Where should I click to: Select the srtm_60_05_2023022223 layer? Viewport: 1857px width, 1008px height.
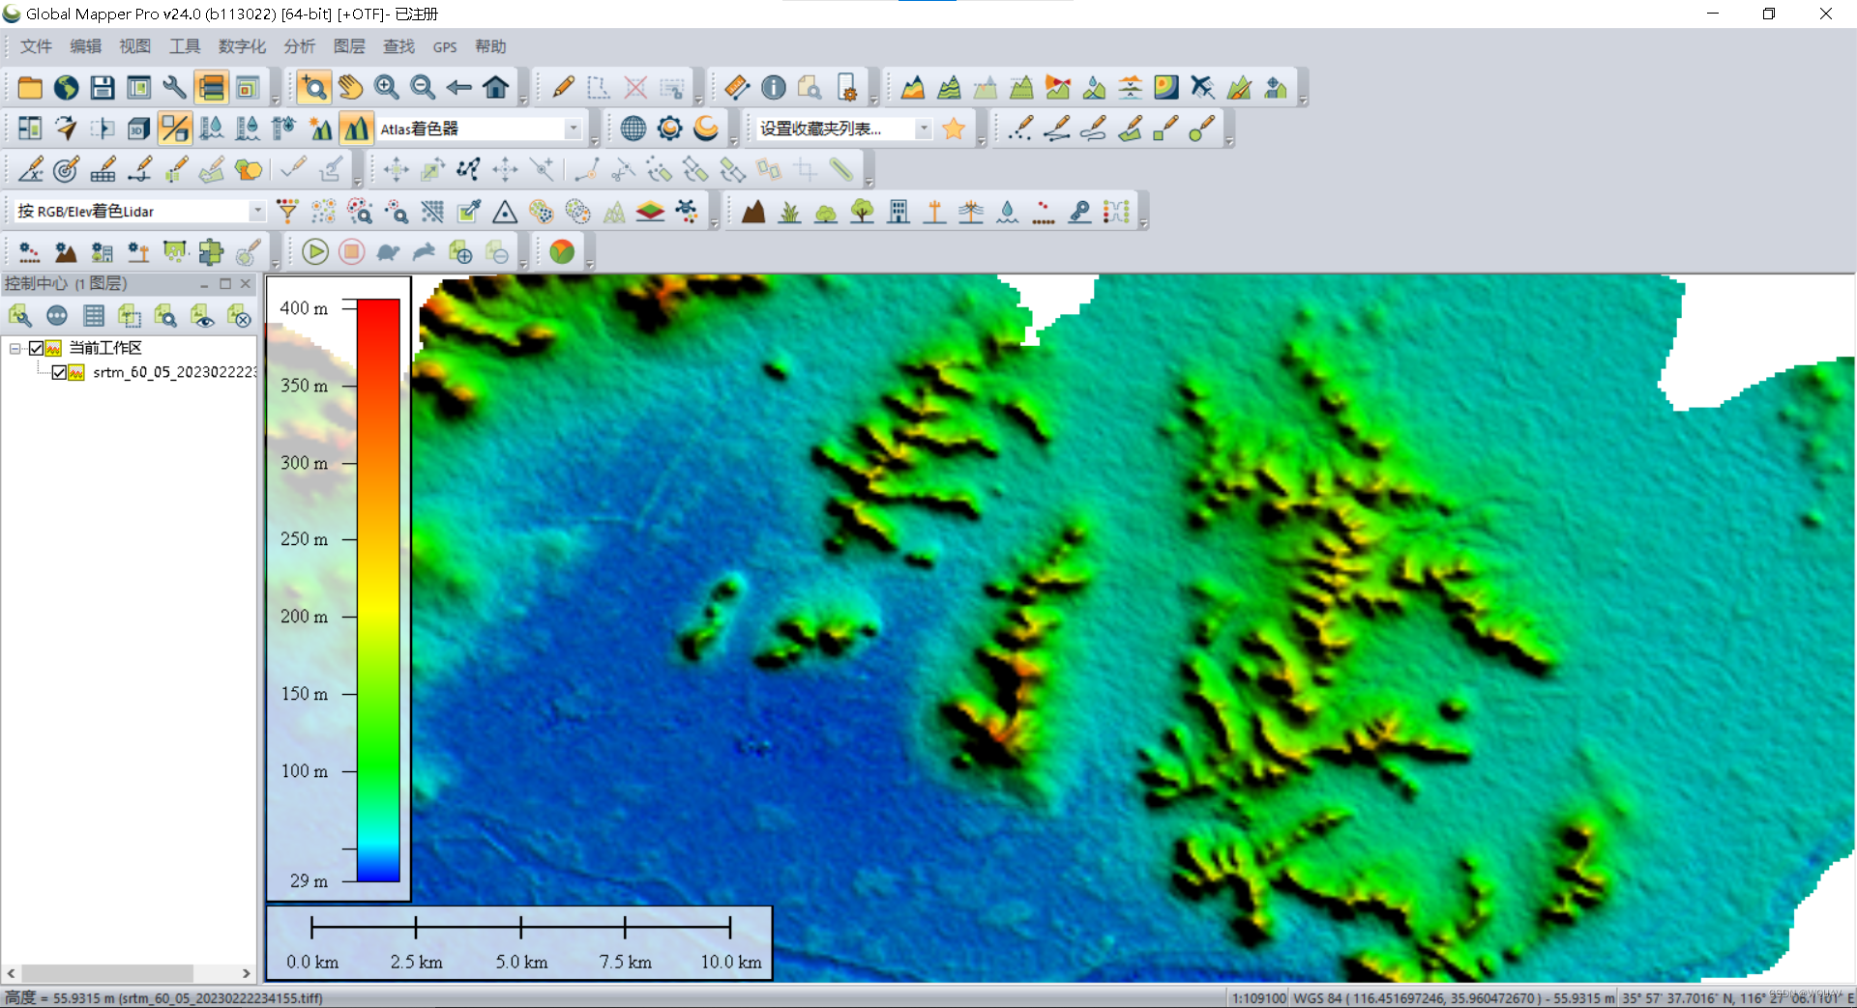(175, 373)
